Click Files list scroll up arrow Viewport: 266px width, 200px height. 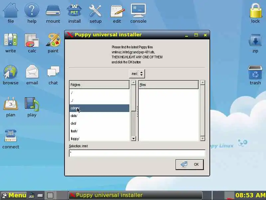click(x=202, y=83)
